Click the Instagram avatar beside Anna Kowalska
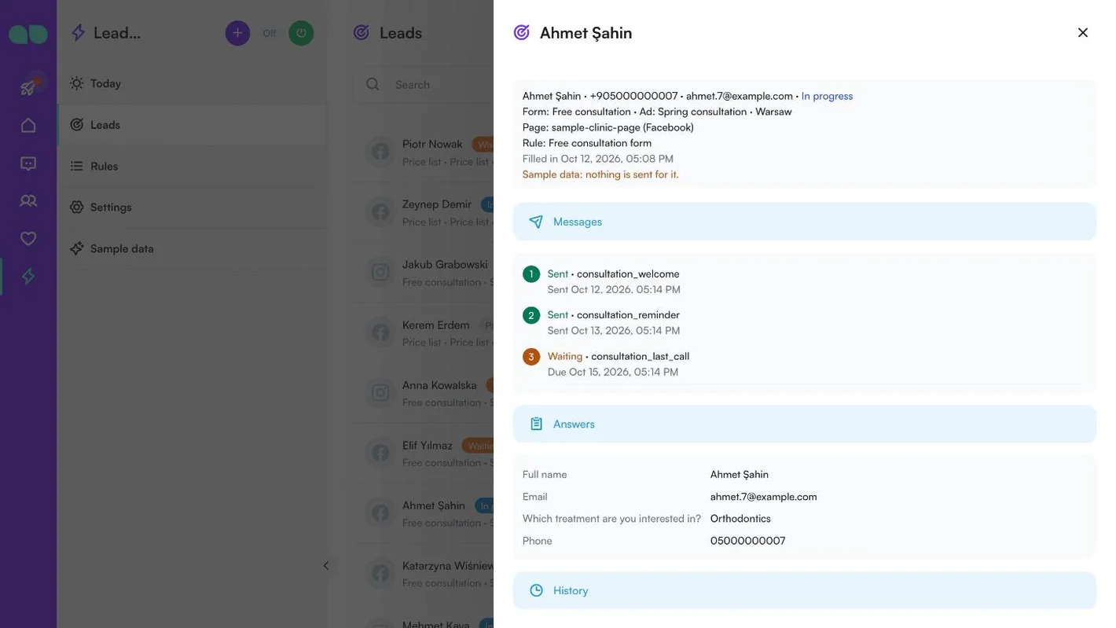 (380, 392)
